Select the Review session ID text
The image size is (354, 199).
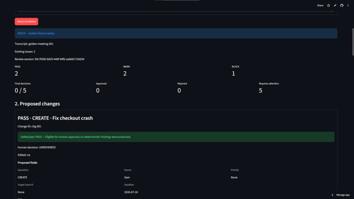pyautogui.click(x=50, y=59)
